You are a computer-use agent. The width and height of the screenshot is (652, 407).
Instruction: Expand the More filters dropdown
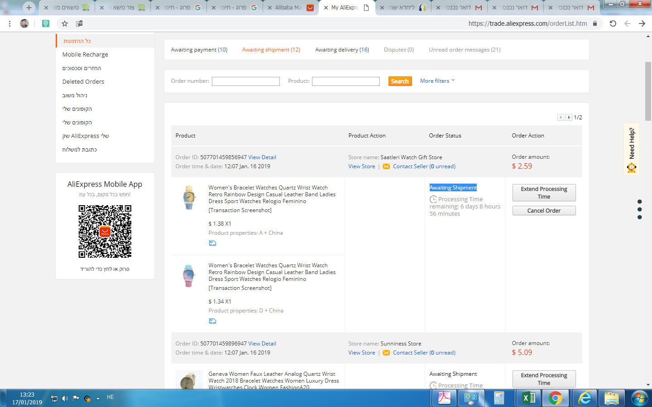437,81
